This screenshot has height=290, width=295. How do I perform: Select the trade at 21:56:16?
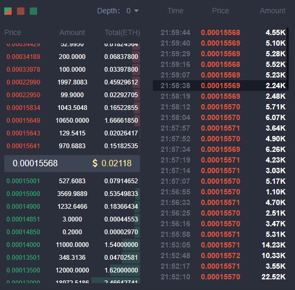click(221, 224)
